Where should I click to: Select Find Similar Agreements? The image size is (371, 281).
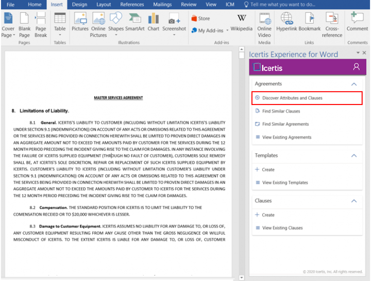pos(285,124)
